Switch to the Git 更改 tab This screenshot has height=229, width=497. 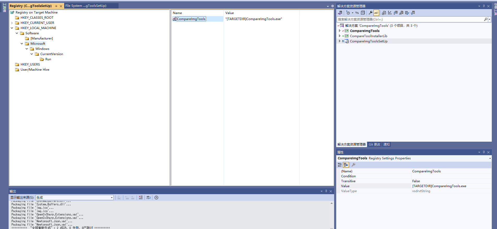tap(375, 145)
